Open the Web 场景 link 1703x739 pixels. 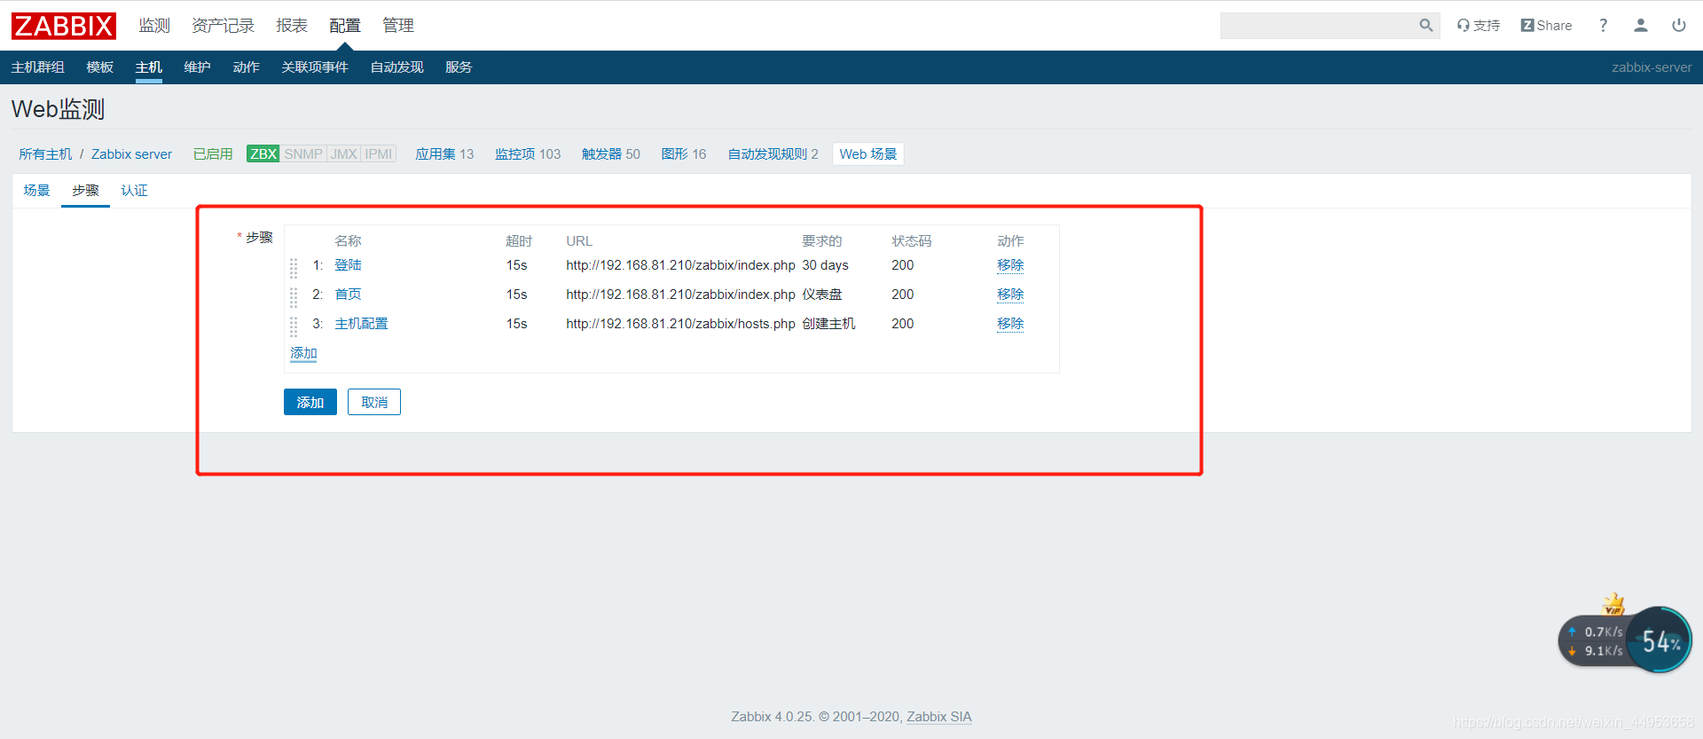(867, 154)
